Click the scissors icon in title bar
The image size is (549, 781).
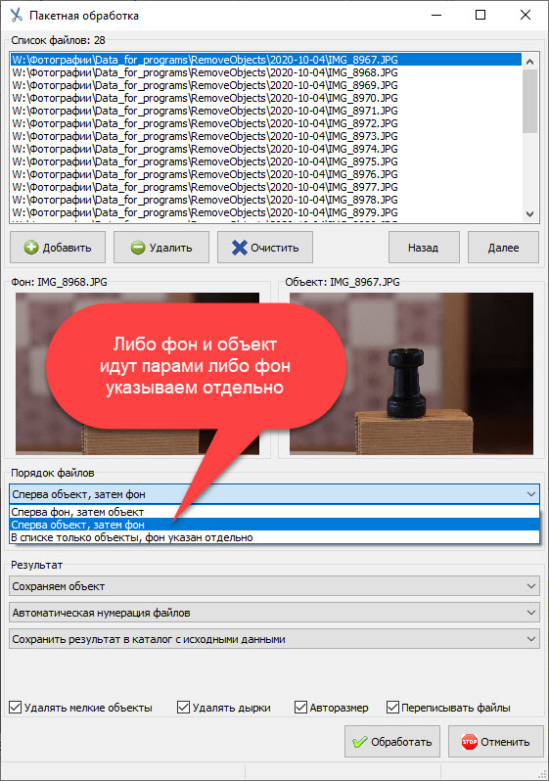(17, 15)
